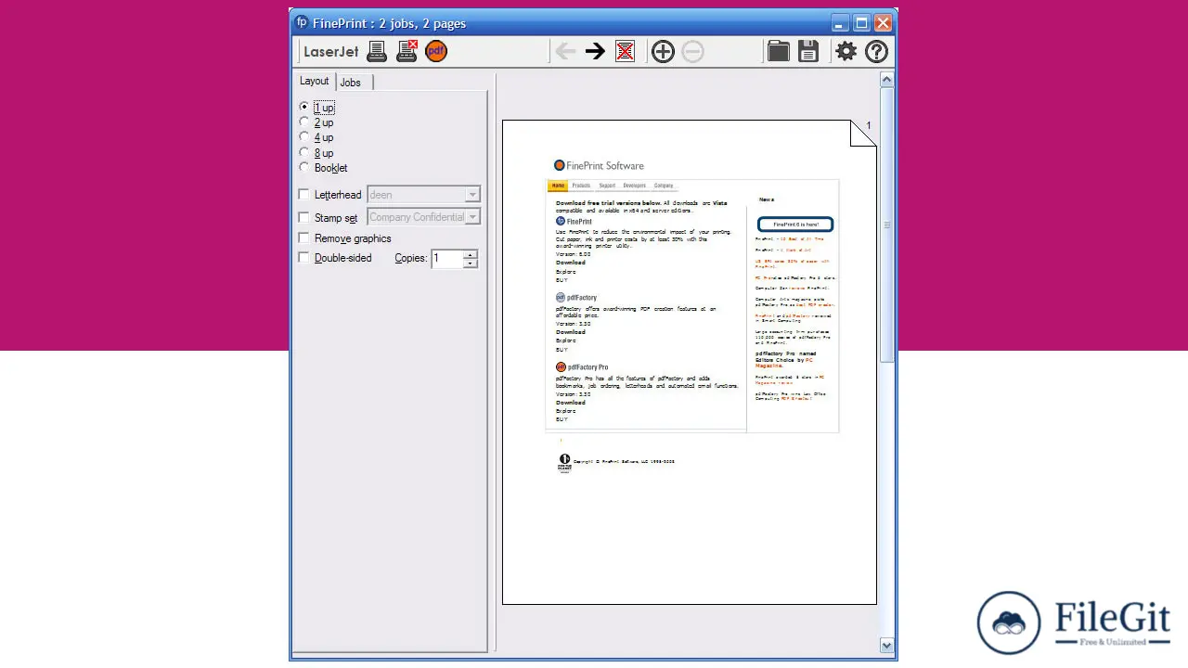Image resolution: width=1188 pixels, height=668 pixels.
Task: Click 'FinePrint 6 is here!' button in preview
Action: click(795, 225)
